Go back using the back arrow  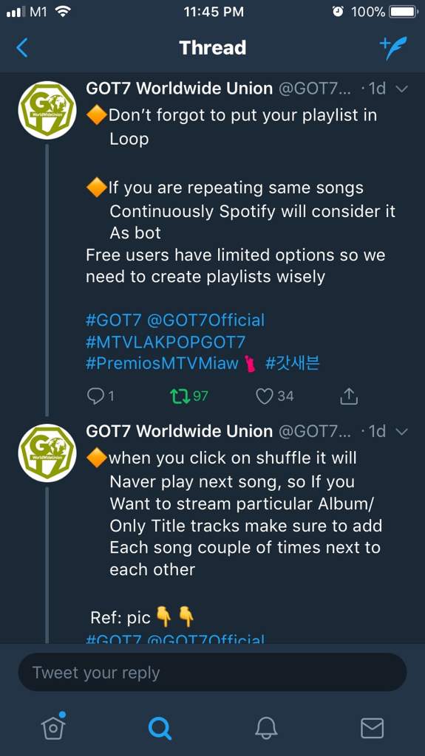[x=22, y=48]
